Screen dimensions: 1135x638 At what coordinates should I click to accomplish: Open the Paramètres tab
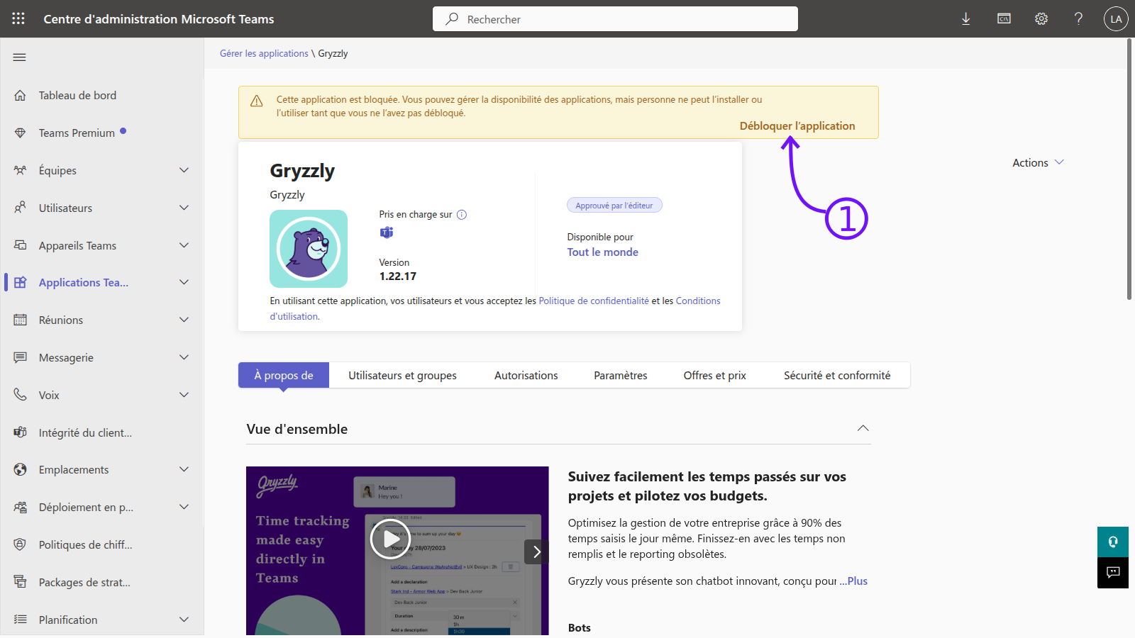(621, 375)
